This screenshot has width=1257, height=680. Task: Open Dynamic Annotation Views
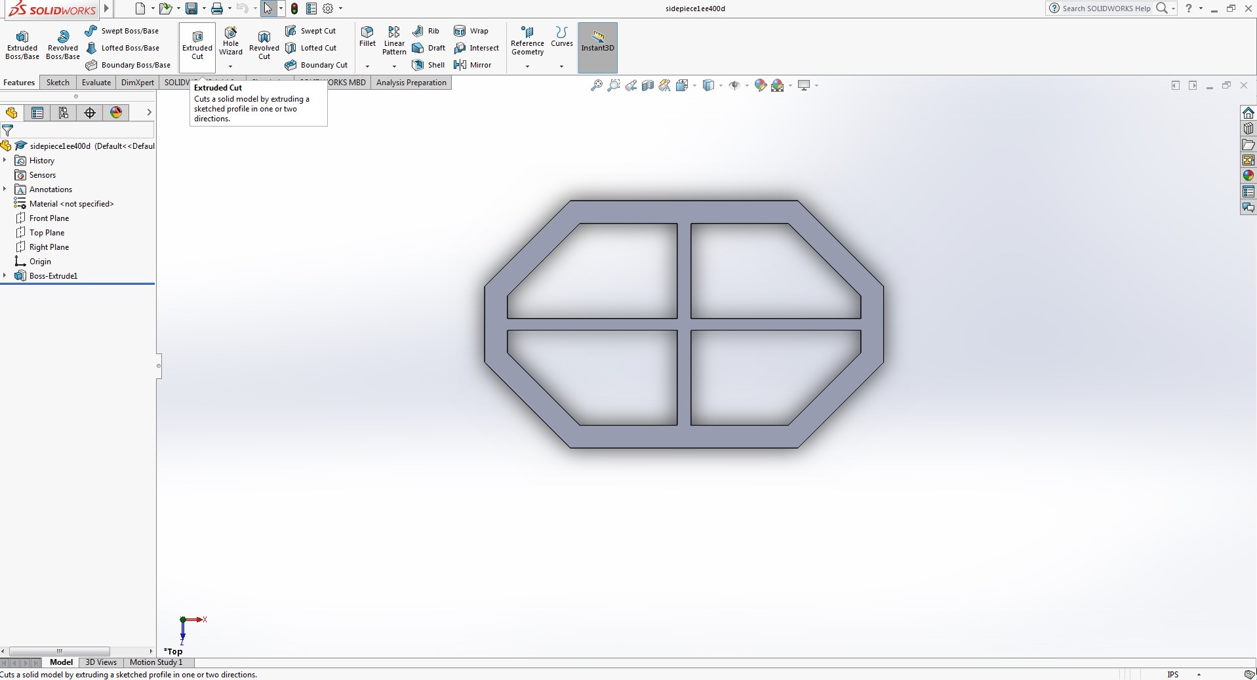point(665,85)
